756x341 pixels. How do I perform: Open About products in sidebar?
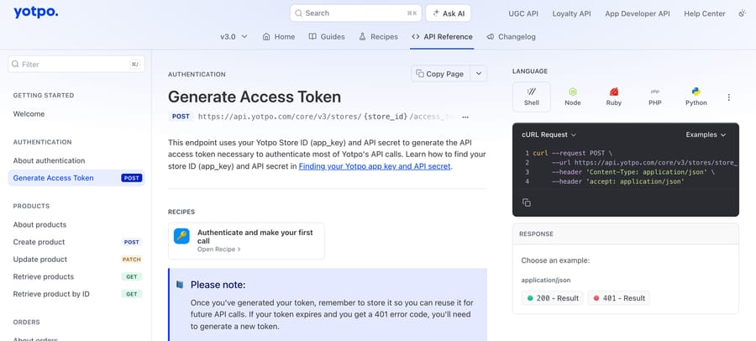tap(39, 225)
